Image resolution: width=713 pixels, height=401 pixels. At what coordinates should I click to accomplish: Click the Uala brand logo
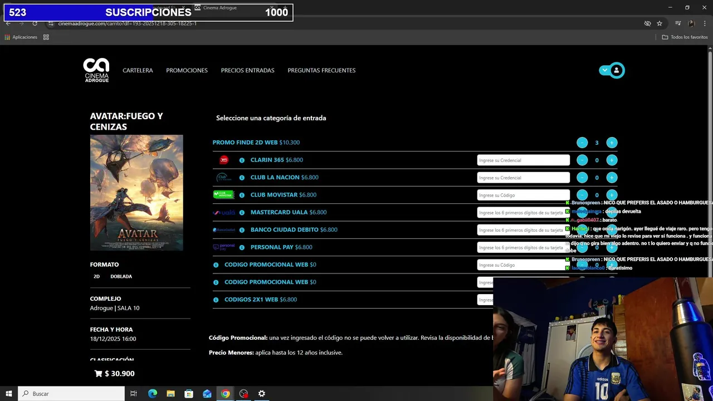(x=224, y=212)
